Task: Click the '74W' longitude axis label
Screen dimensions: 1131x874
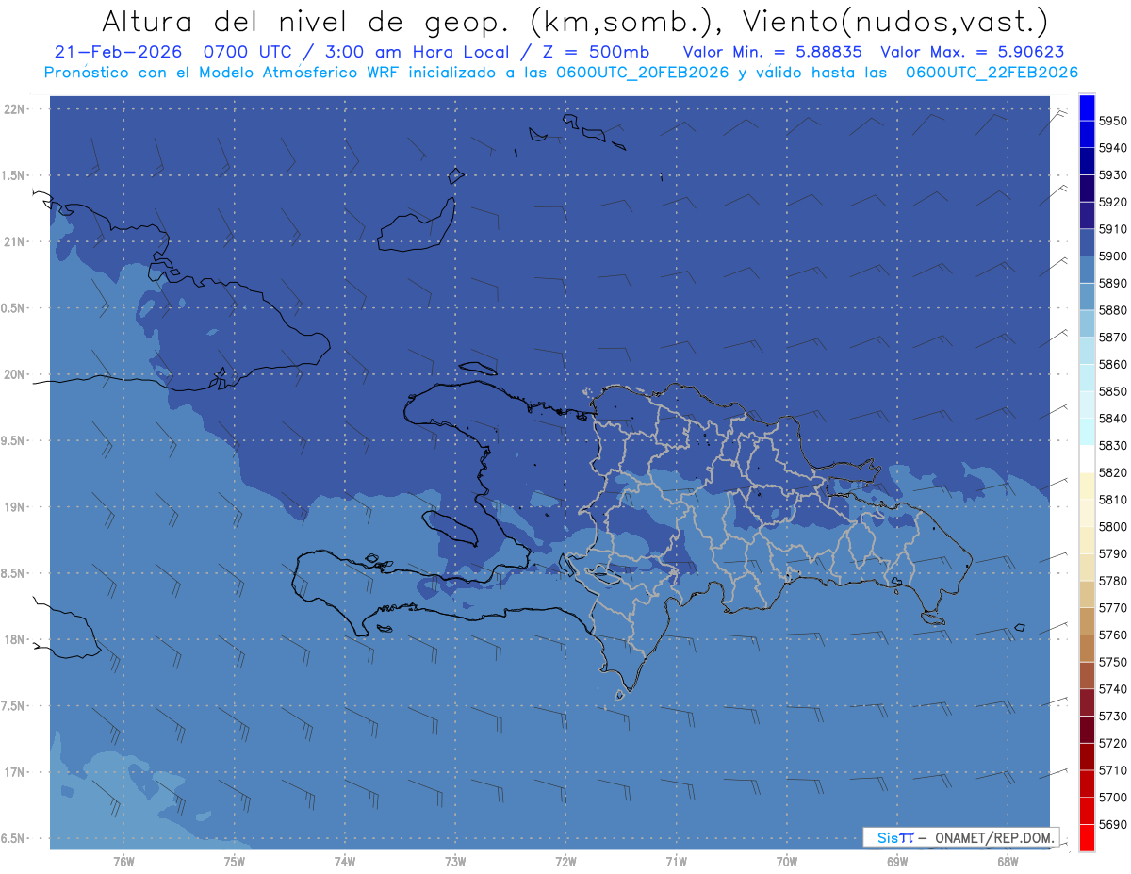Action: 345,862
